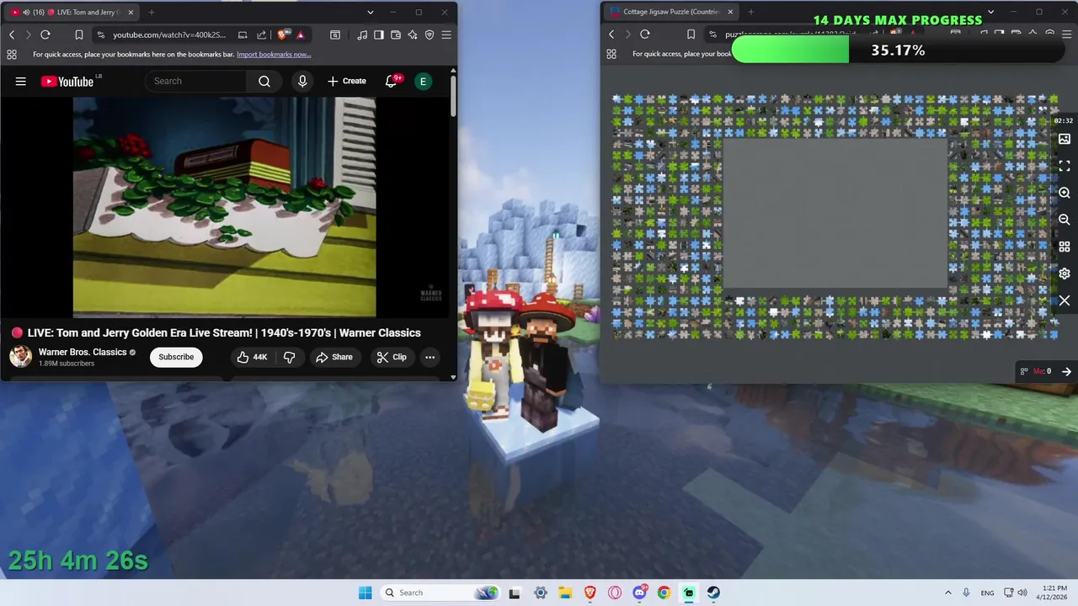This screenshot has width=1078, height=606.
Task: Like the video with 44K likes
Action: coord(252,357)
